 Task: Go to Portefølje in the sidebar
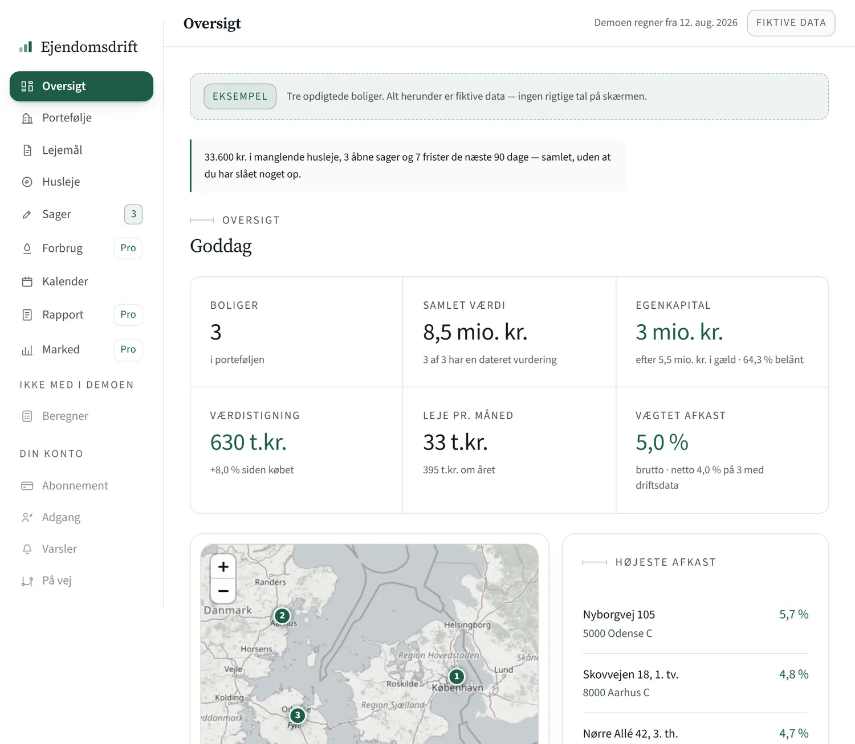82,118
